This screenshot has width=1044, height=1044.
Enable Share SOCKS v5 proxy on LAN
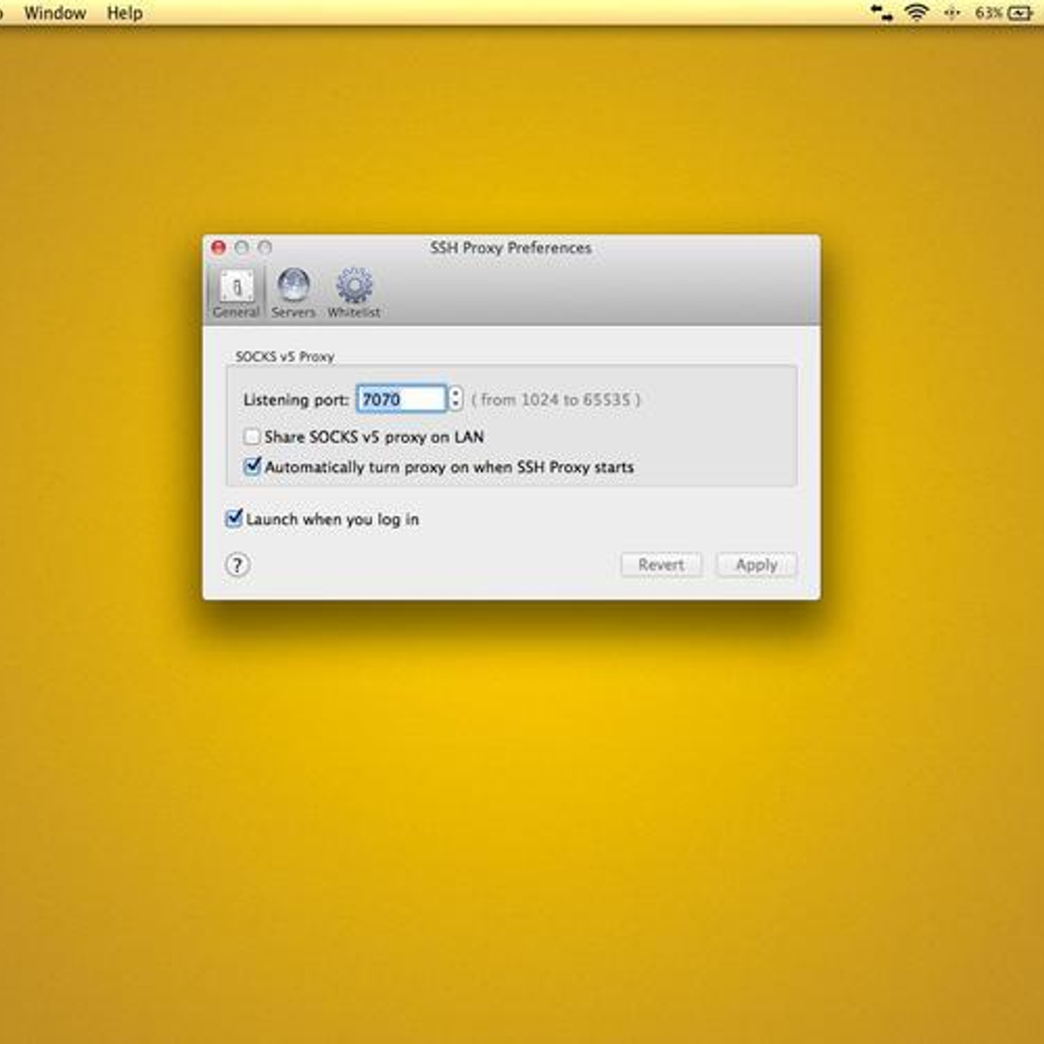[x=252, y=437]
